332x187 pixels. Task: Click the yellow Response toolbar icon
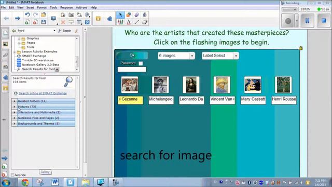click(98, 19)
